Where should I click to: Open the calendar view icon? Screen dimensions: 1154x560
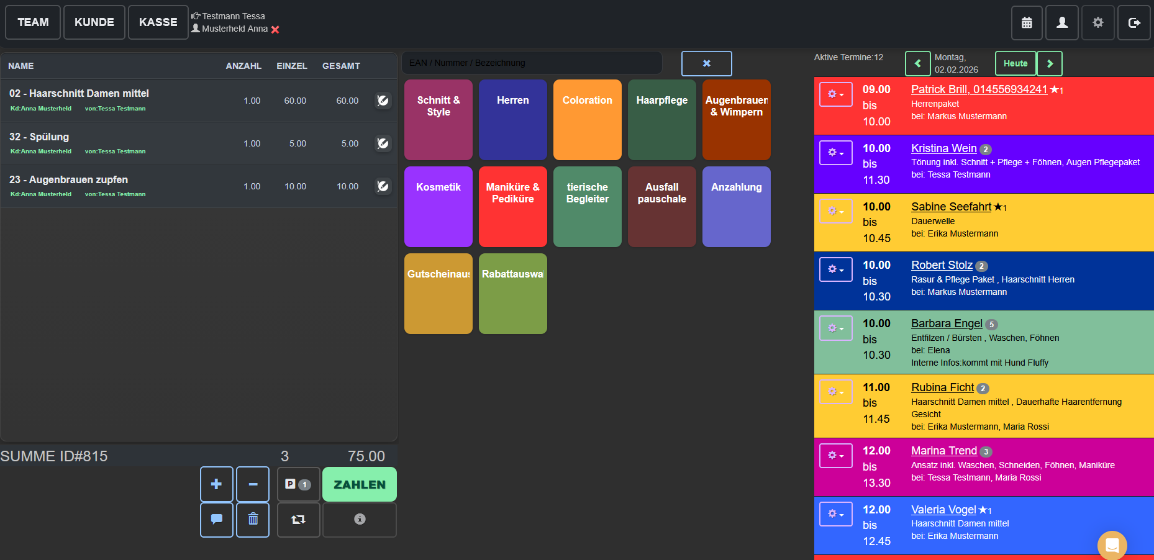pyautogui.click(x=1027, y=23)
